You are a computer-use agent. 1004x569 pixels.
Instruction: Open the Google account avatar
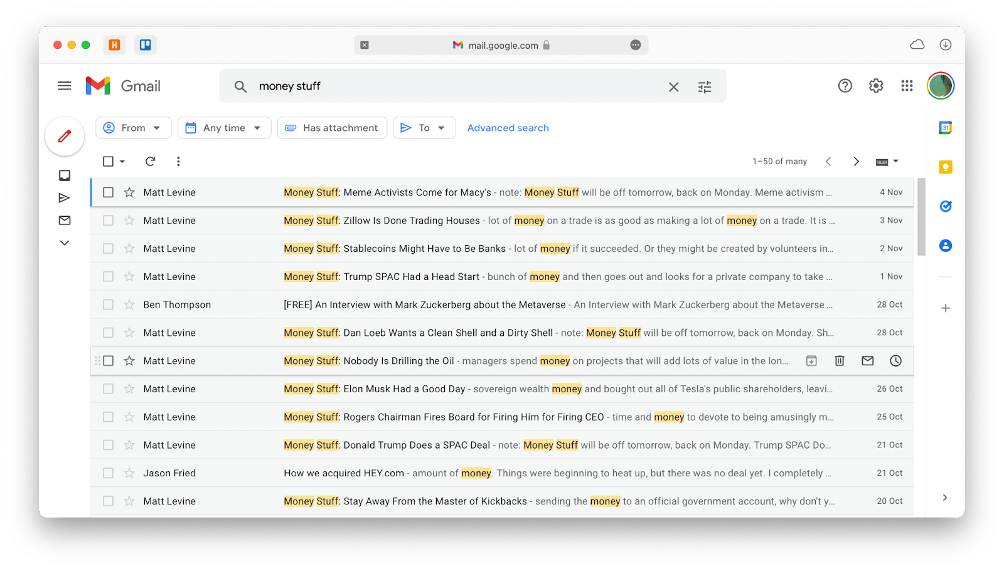(941, 86)
